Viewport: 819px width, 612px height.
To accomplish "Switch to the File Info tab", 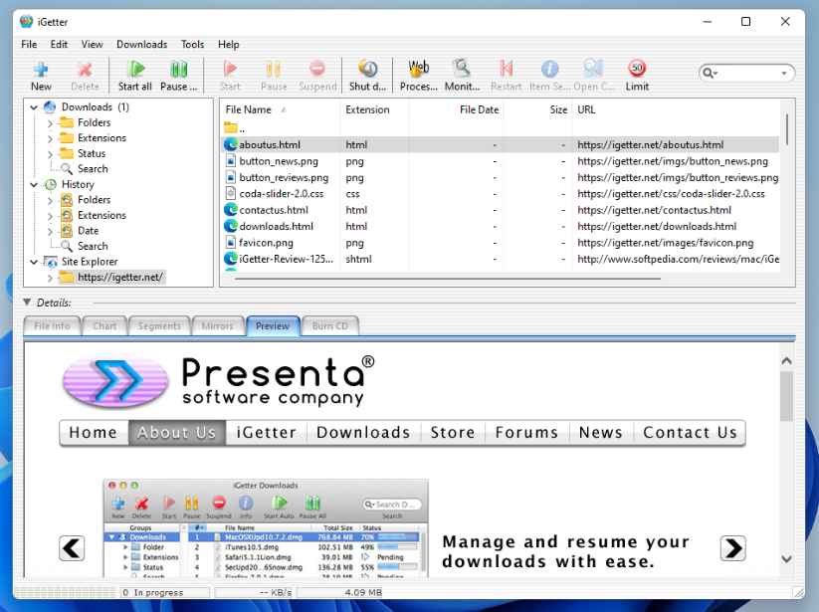I will pos(52,325).
